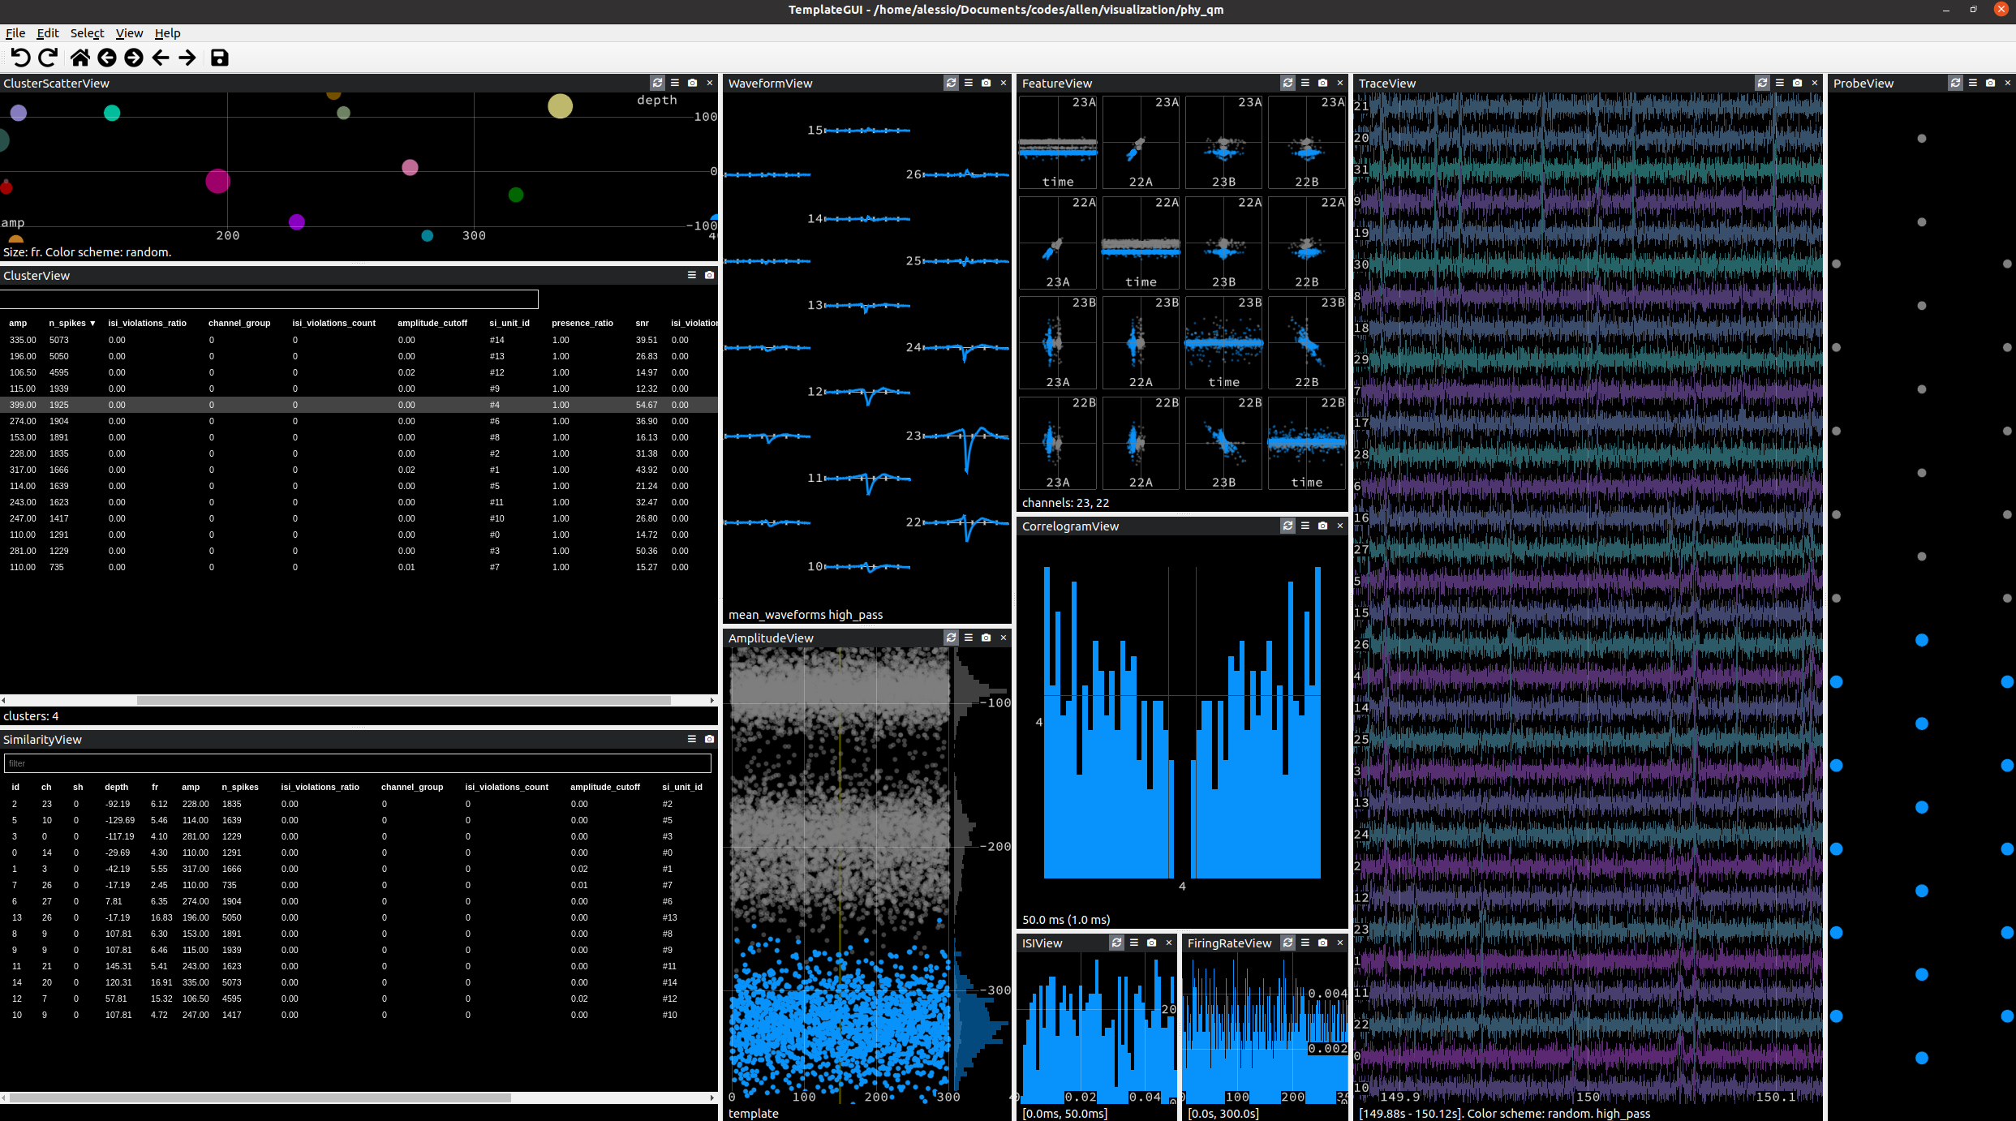Toggle auto-update on CorrelogramView
This screenshot has height=1121, width=2016.
pyautogui.click(x=1287, y=526)
